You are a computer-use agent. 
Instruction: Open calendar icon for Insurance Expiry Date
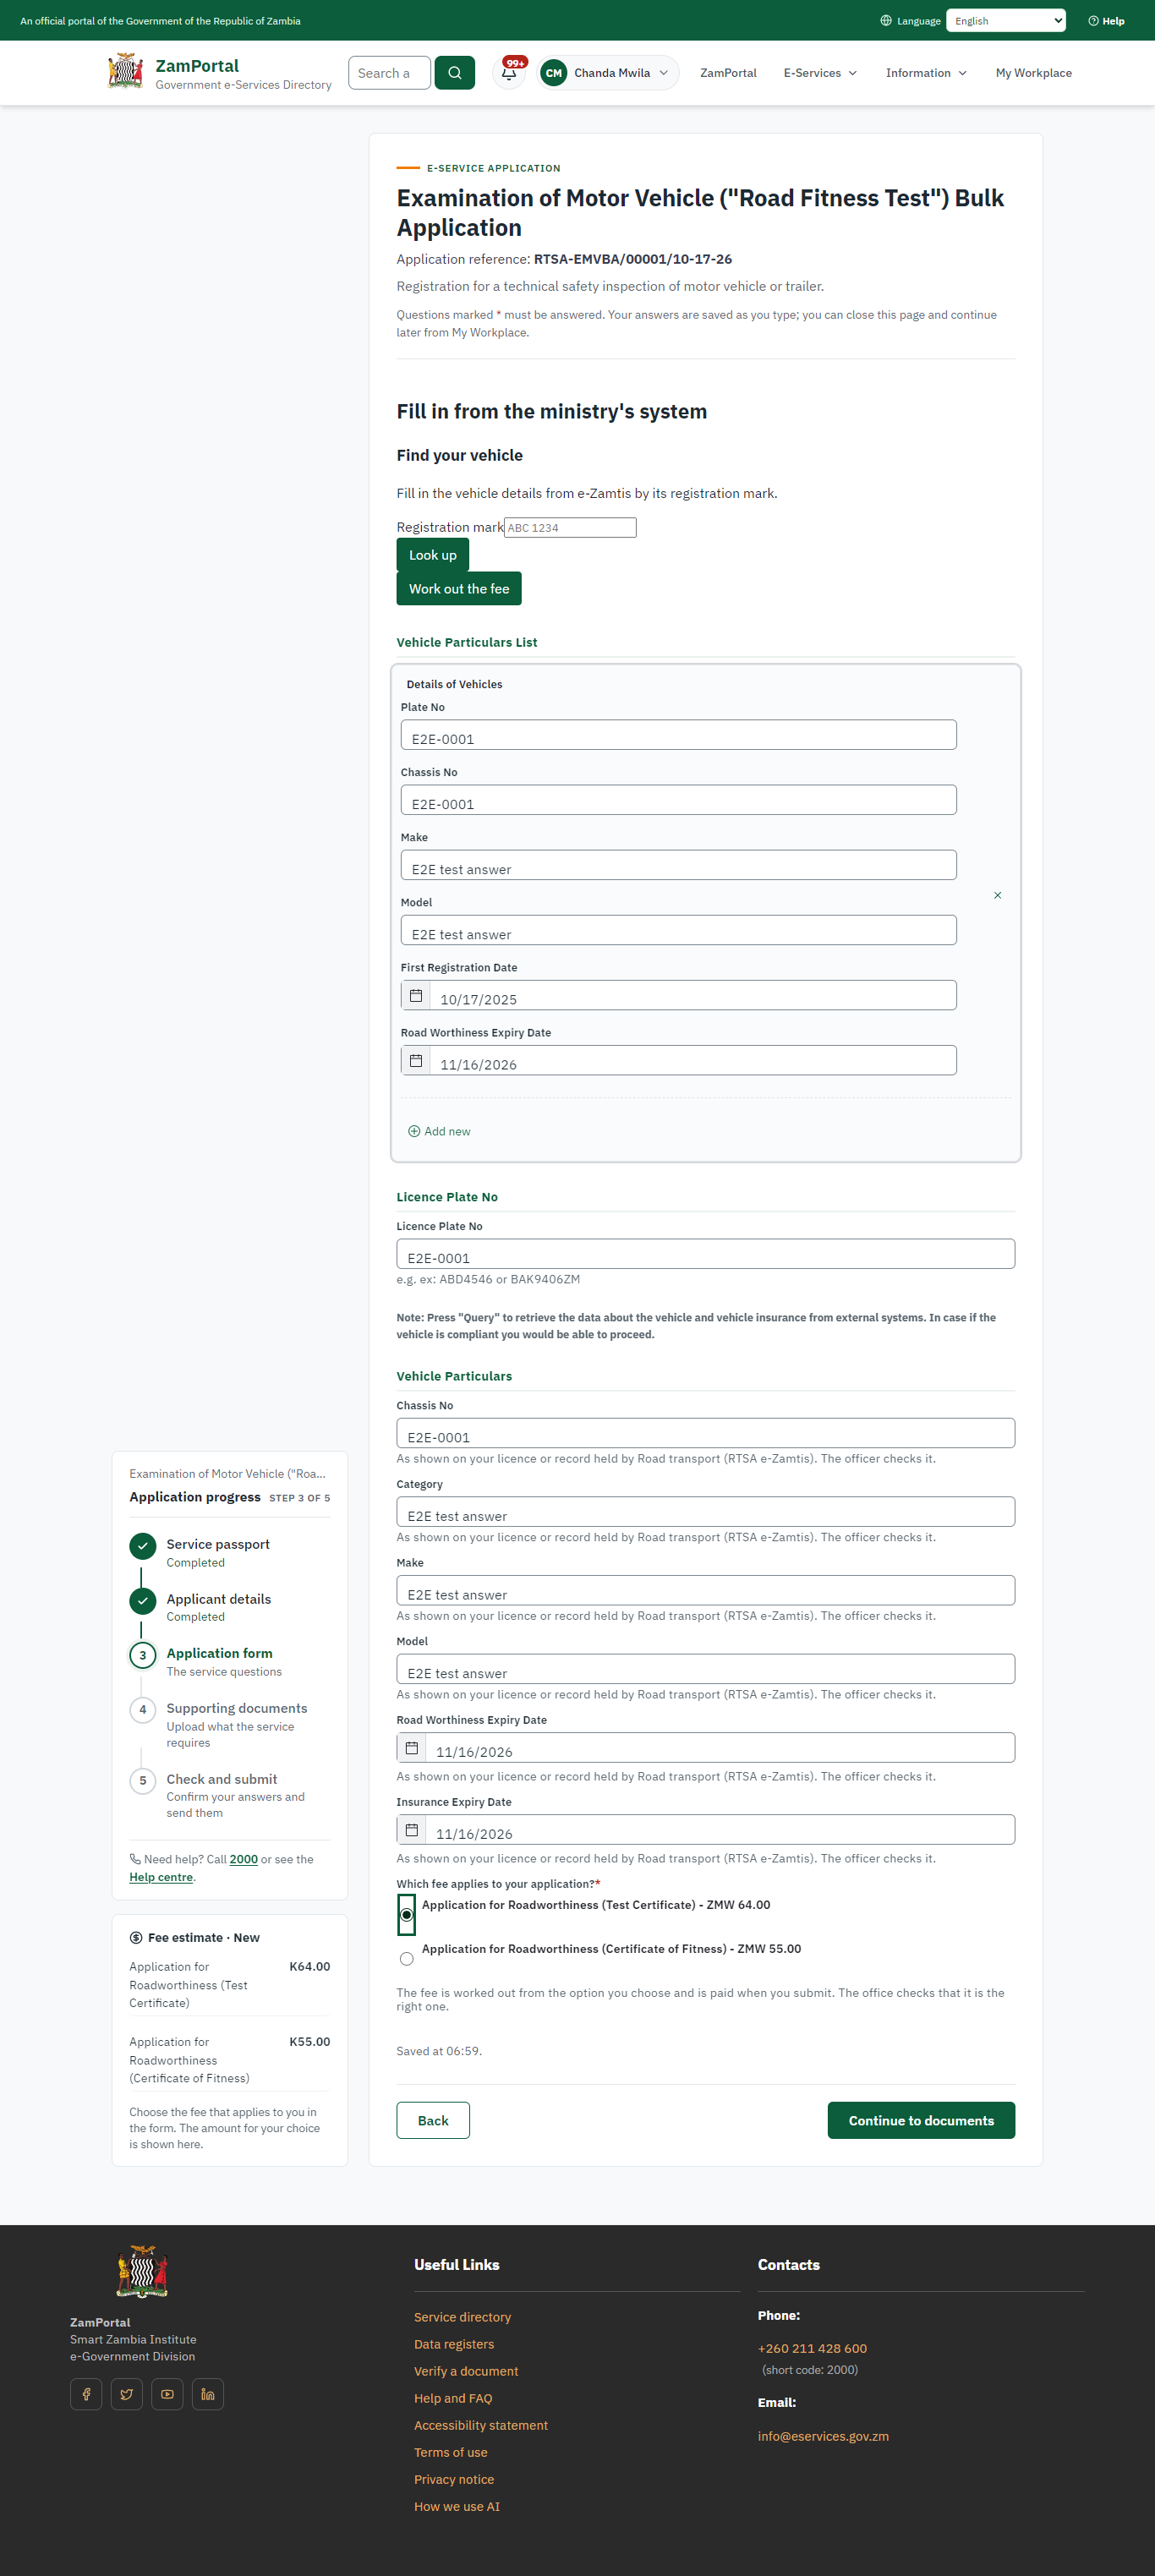pos(411,1829)
